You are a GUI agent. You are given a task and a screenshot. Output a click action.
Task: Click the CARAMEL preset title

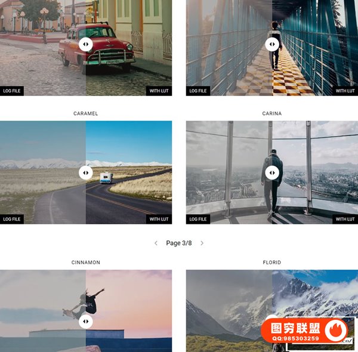[x=85, y=113]
